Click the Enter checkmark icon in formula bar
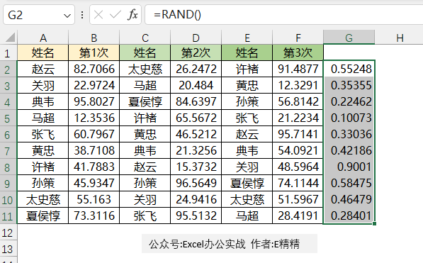Viewport: 423px width, 263px height. point(115,15)
